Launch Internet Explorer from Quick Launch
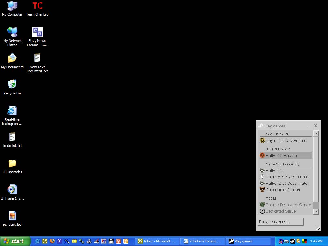The image size is (328, 246). (x=37, y=241)
